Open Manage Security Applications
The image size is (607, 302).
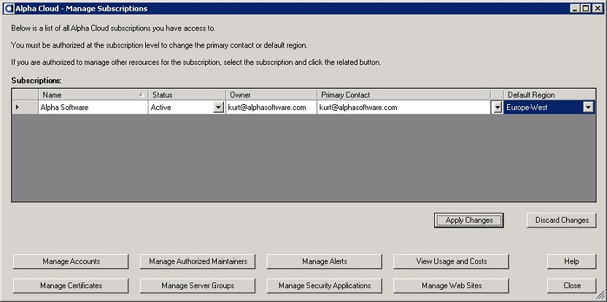[x=325, y=286]
